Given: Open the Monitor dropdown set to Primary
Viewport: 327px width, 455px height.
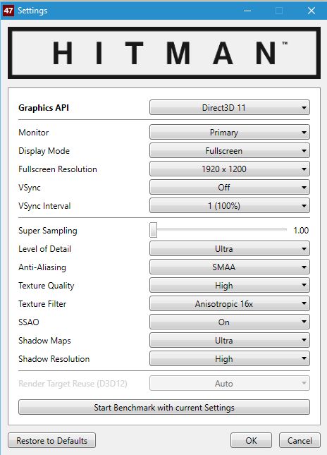Looking at the screenshot, I should click(230, 133).
